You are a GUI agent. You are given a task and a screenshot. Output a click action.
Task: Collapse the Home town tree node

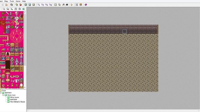coord(3,95)
